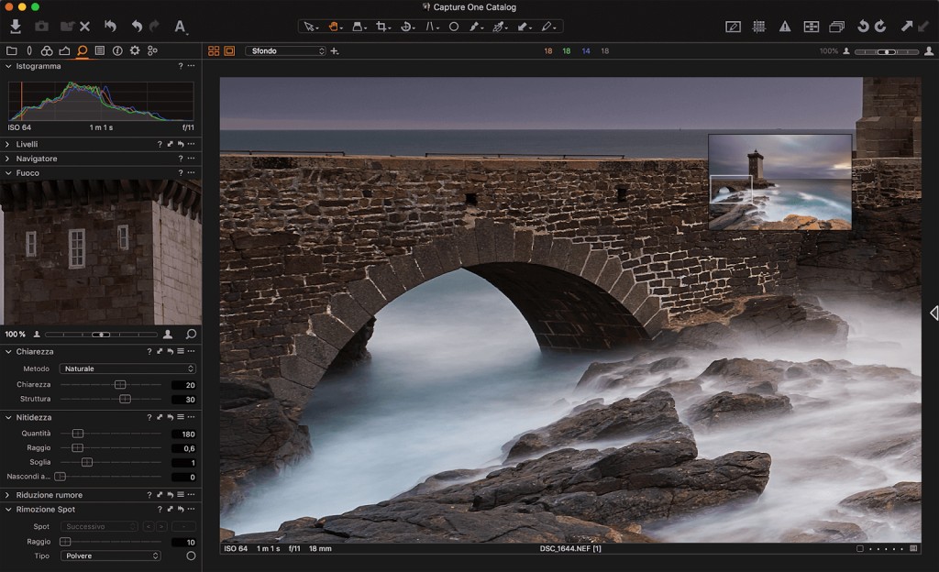The image size is (939, 572).
Task: Reset the Nitidezza panel adjustments
Action: (x=170, y=417)
